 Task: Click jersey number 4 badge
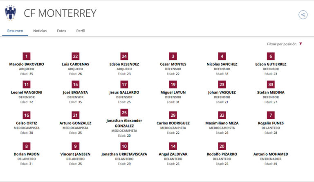point(222,56)
